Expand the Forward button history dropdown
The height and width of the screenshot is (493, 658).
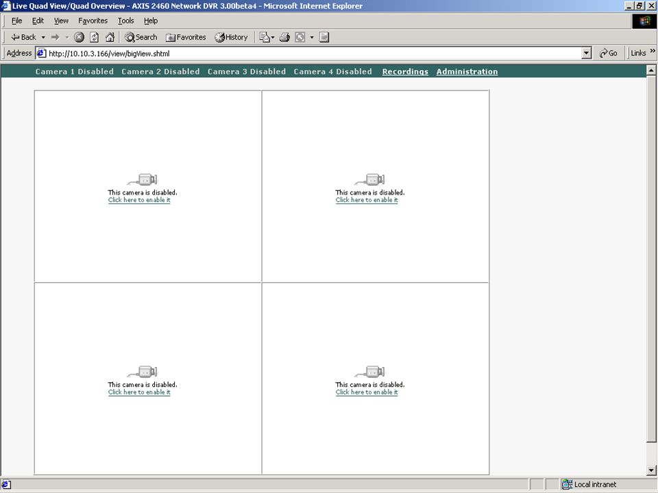pos(66,37)
